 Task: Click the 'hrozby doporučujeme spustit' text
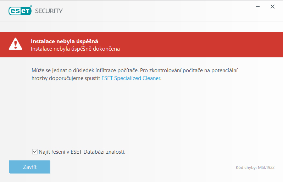point(66,78)
